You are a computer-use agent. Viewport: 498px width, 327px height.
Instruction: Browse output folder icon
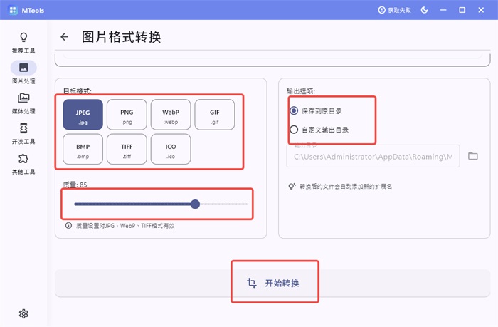coord(472,156)
